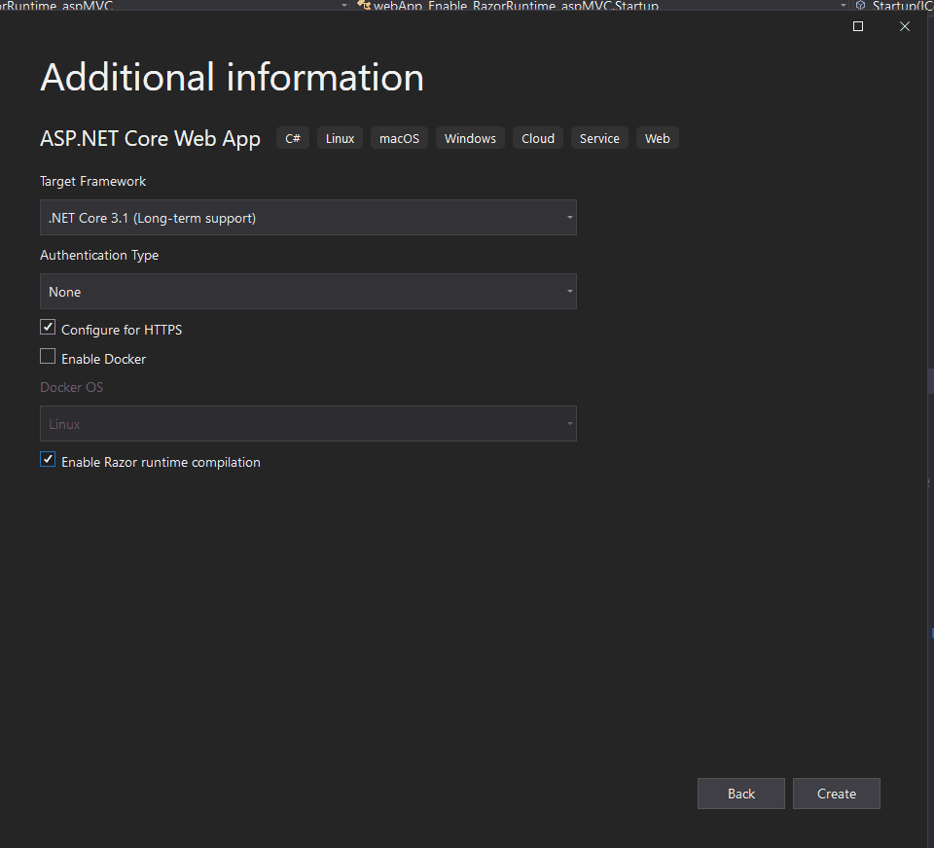This screenshot has height=848, width=934.
Task: Click the Startup member icon at top right
Action: pyautogui.click(x=860, y=6)
